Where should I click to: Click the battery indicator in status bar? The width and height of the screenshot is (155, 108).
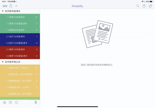[151, 2]
